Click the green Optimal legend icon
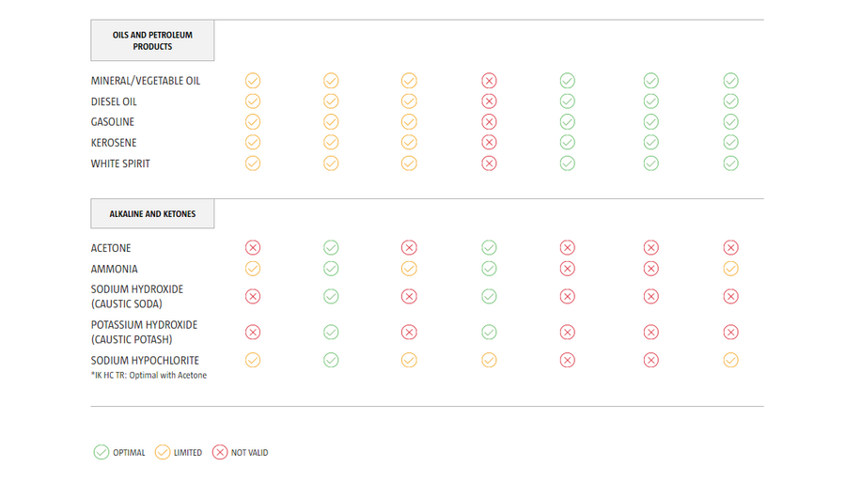This screenshot has height=482, width=846. point(101,452)
